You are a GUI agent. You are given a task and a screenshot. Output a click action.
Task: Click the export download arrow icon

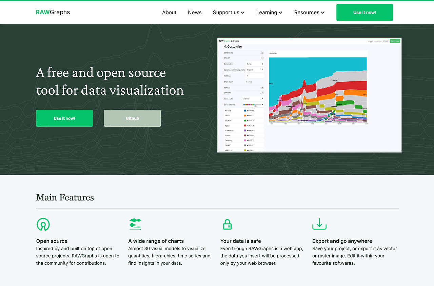319,224
